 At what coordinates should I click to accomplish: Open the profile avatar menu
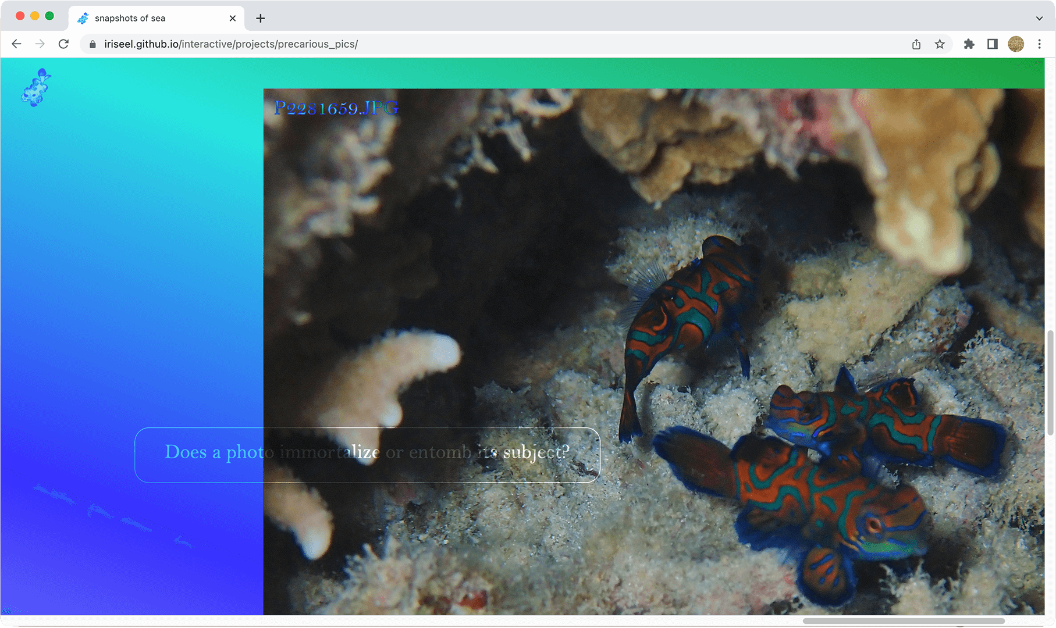(x=1016, y=44)
